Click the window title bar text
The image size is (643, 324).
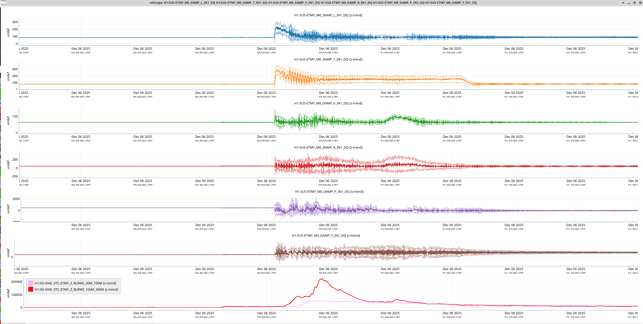pos(313,3)
